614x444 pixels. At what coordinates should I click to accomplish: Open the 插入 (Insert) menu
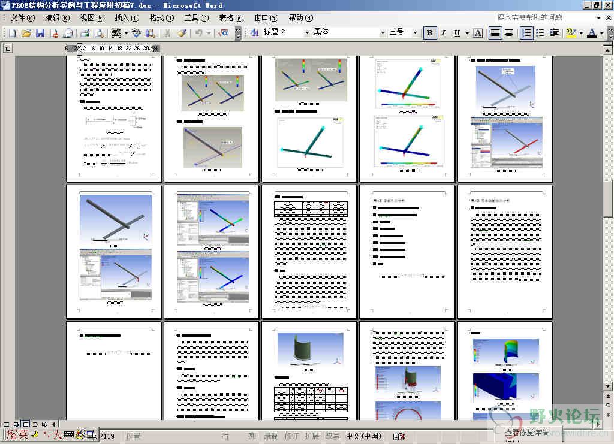click(127, 18)
